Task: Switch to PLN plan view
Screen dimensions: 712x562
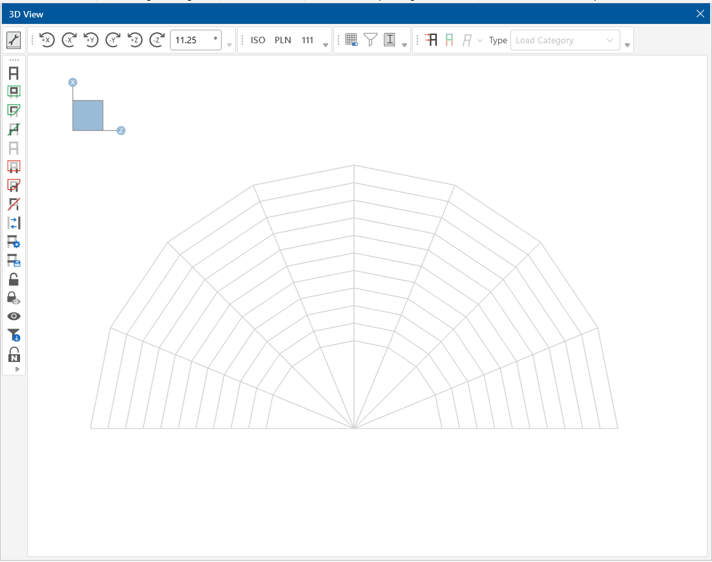Action: pyautogui.click(x=283, y=40)
